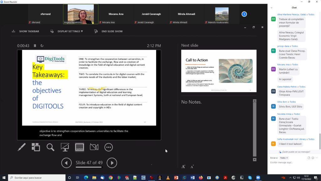The image size is (321, 181).
Task: Click Show Taskbar in presenter view
Action: coord(25,31)
